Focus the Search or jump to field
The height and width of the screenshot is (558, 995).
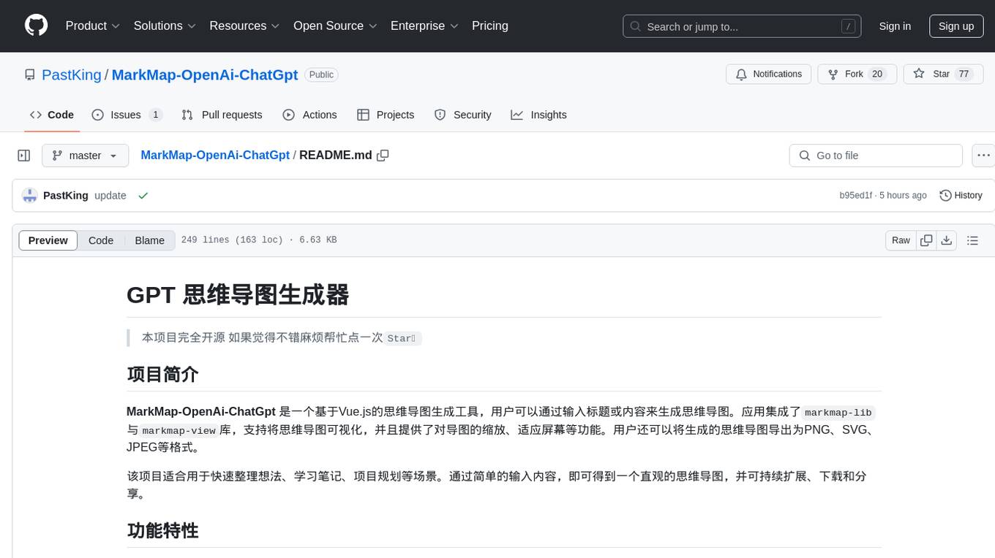pos(743,26)
